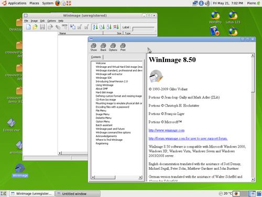
Task: Click the help lifesaver icon in the top panel
Action: point(69,3)
